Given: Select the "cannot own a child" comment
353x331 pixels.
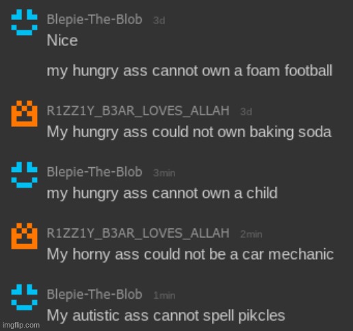Looking at the screenshot, I should click(162, 193).
